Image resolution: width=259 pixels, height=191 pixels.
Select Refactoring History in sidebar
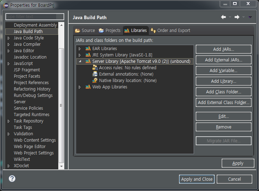point(32,89)
